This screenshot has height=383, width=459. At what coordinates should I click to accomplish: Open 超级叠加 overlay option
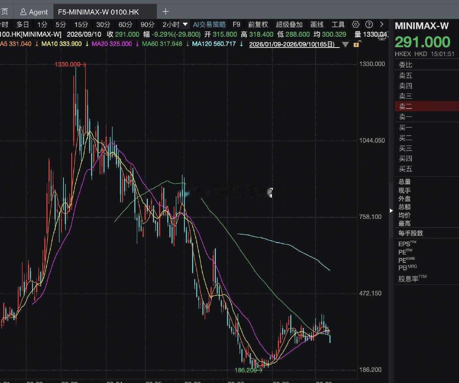tap(289, 24)
